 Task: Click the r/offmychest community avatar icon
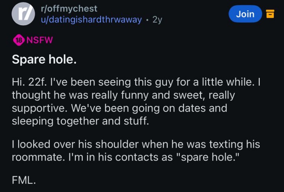[23, 14]
